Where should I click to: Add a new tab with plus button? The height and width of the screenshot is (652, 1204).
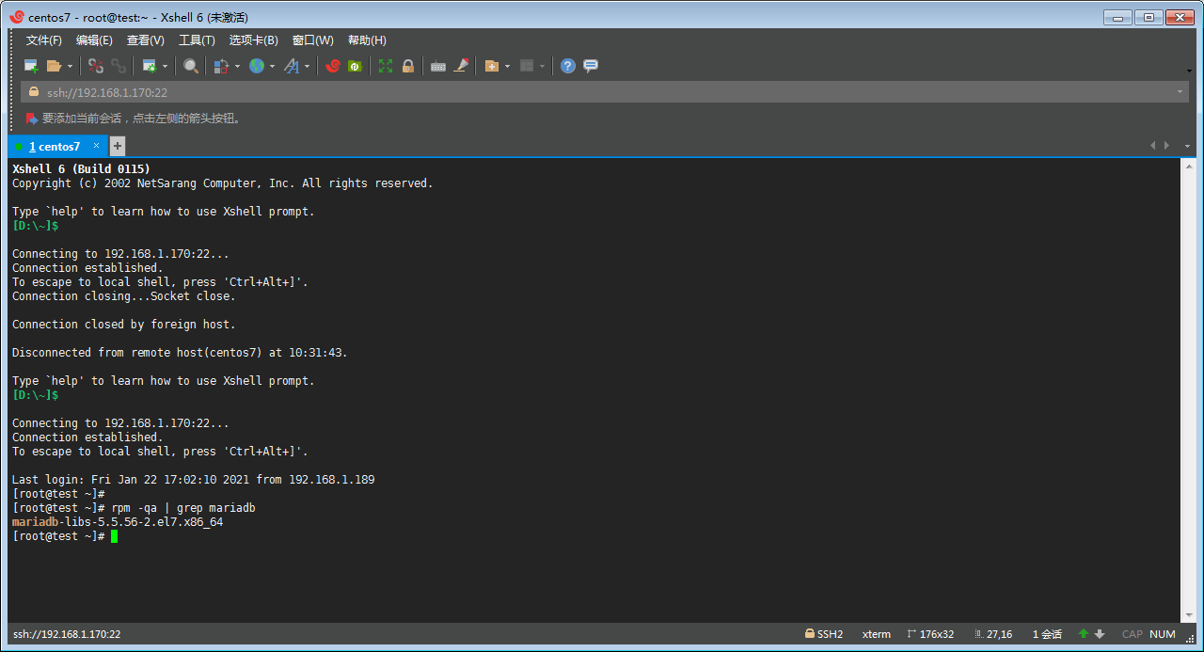[118, 146]
